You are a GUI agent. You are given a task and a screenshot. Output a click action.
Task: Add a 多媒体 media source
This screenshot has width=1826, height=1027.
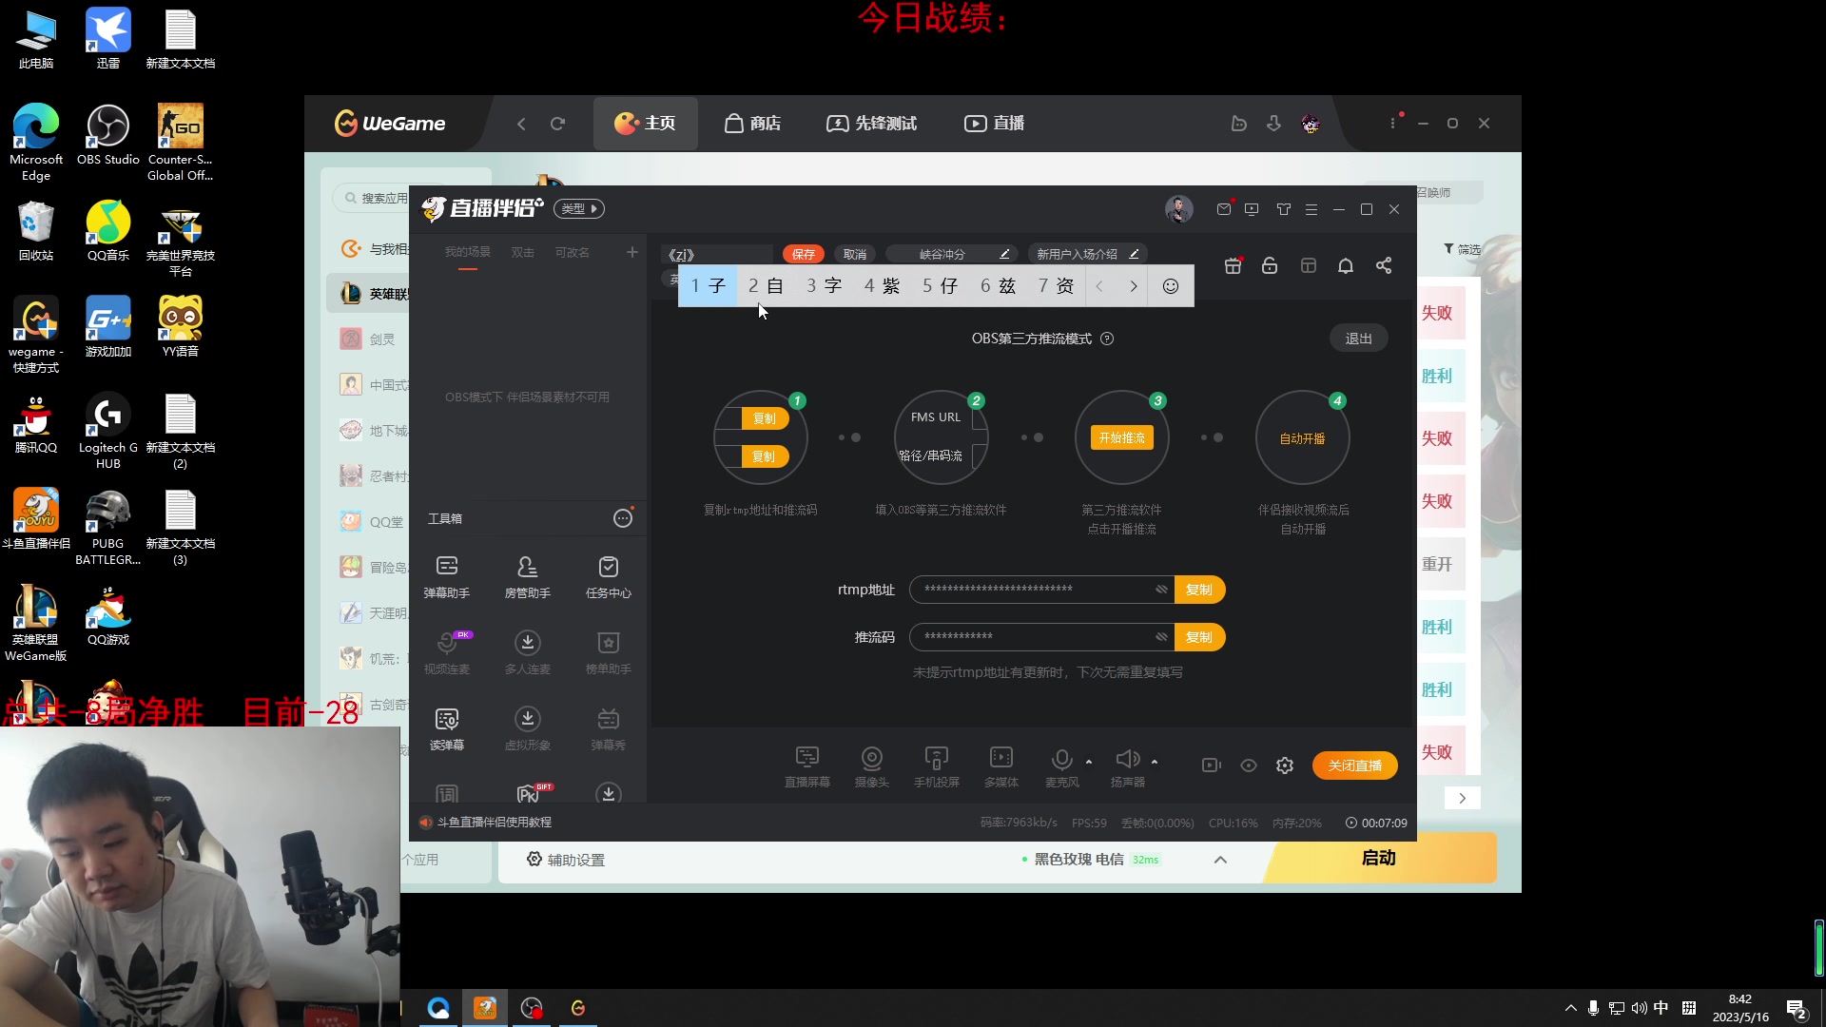[1000, 766]
